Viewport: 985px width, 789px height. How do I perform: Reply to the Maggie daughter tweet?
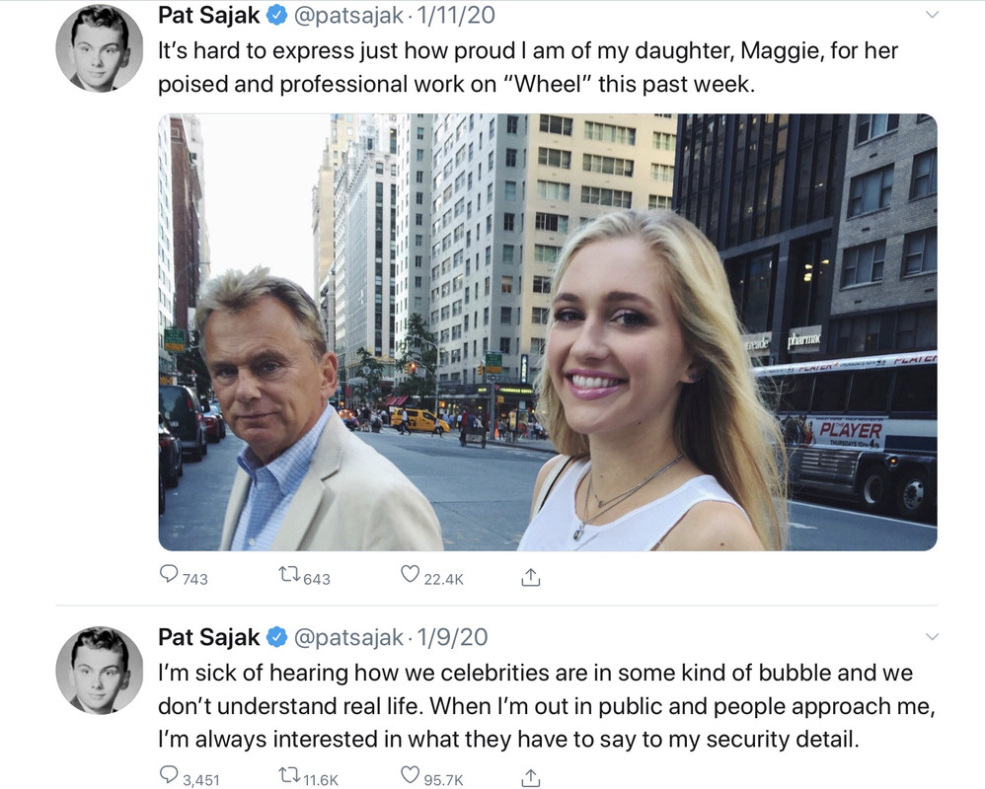169,574
